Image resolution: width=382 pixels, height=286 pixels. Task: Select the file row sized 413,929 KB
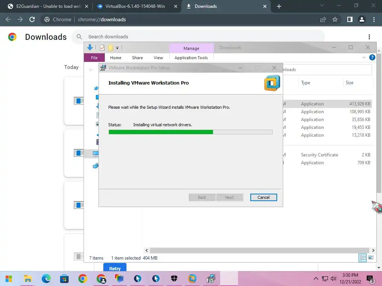pos(327,104)
